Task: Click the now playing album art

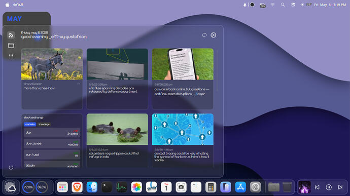Action: [x=304, y=187]
